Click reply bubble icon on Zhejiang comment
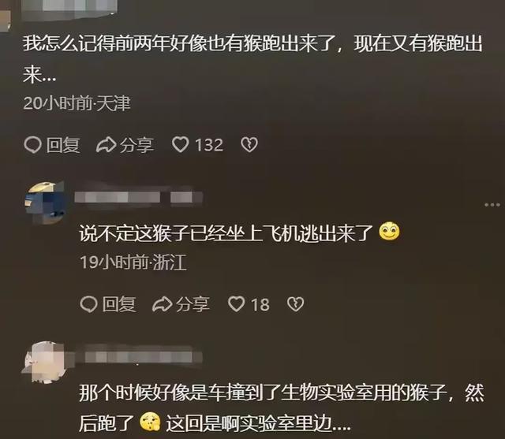505x439 pixels. click(88, 304)
